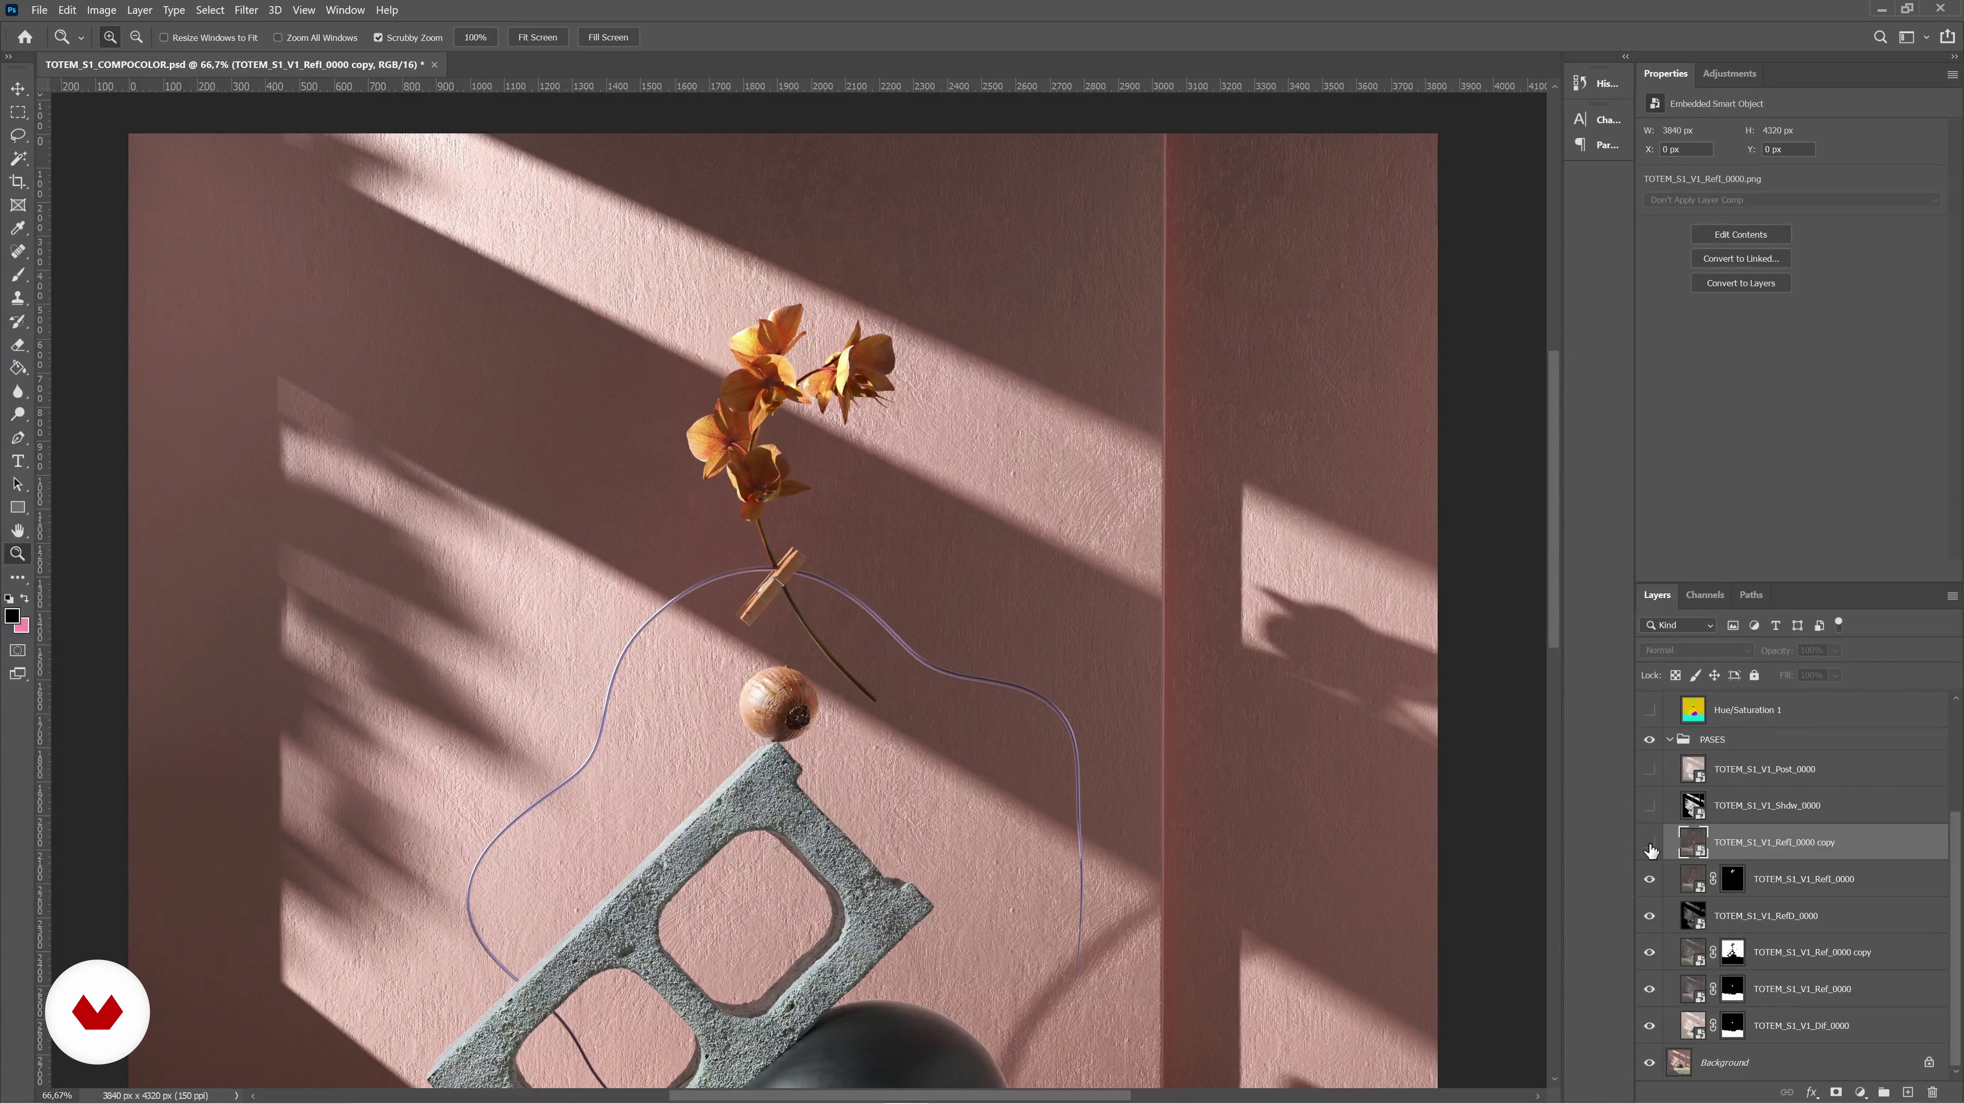Click Edit Contents button

click(1740, 235)
